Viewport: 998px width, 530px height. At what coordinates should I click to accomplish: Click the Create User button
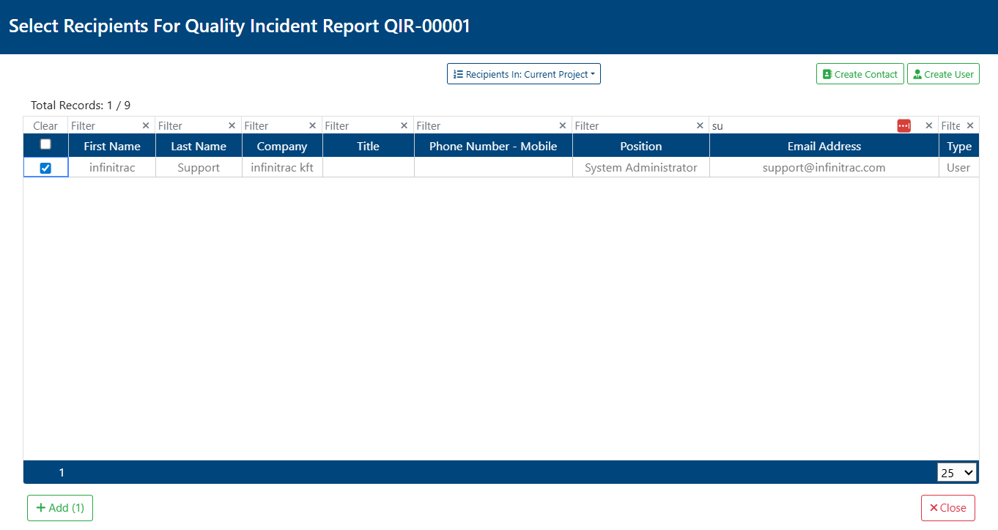943,74
